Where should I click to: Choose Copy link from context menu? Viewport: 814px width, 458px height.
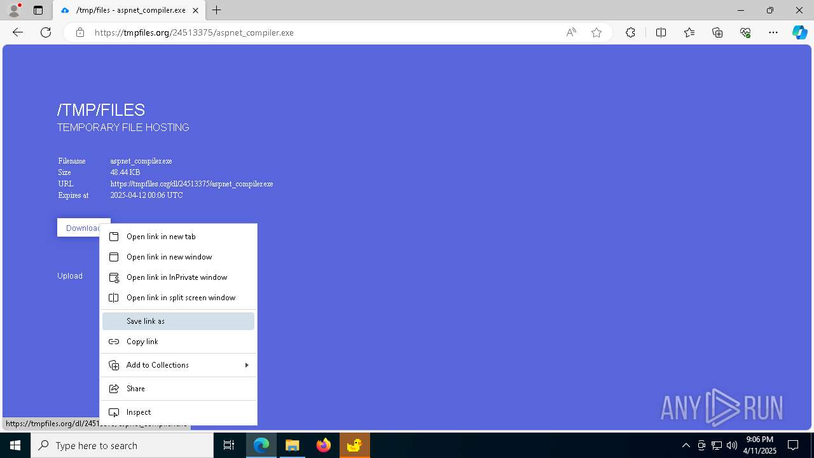pos(178,342)
